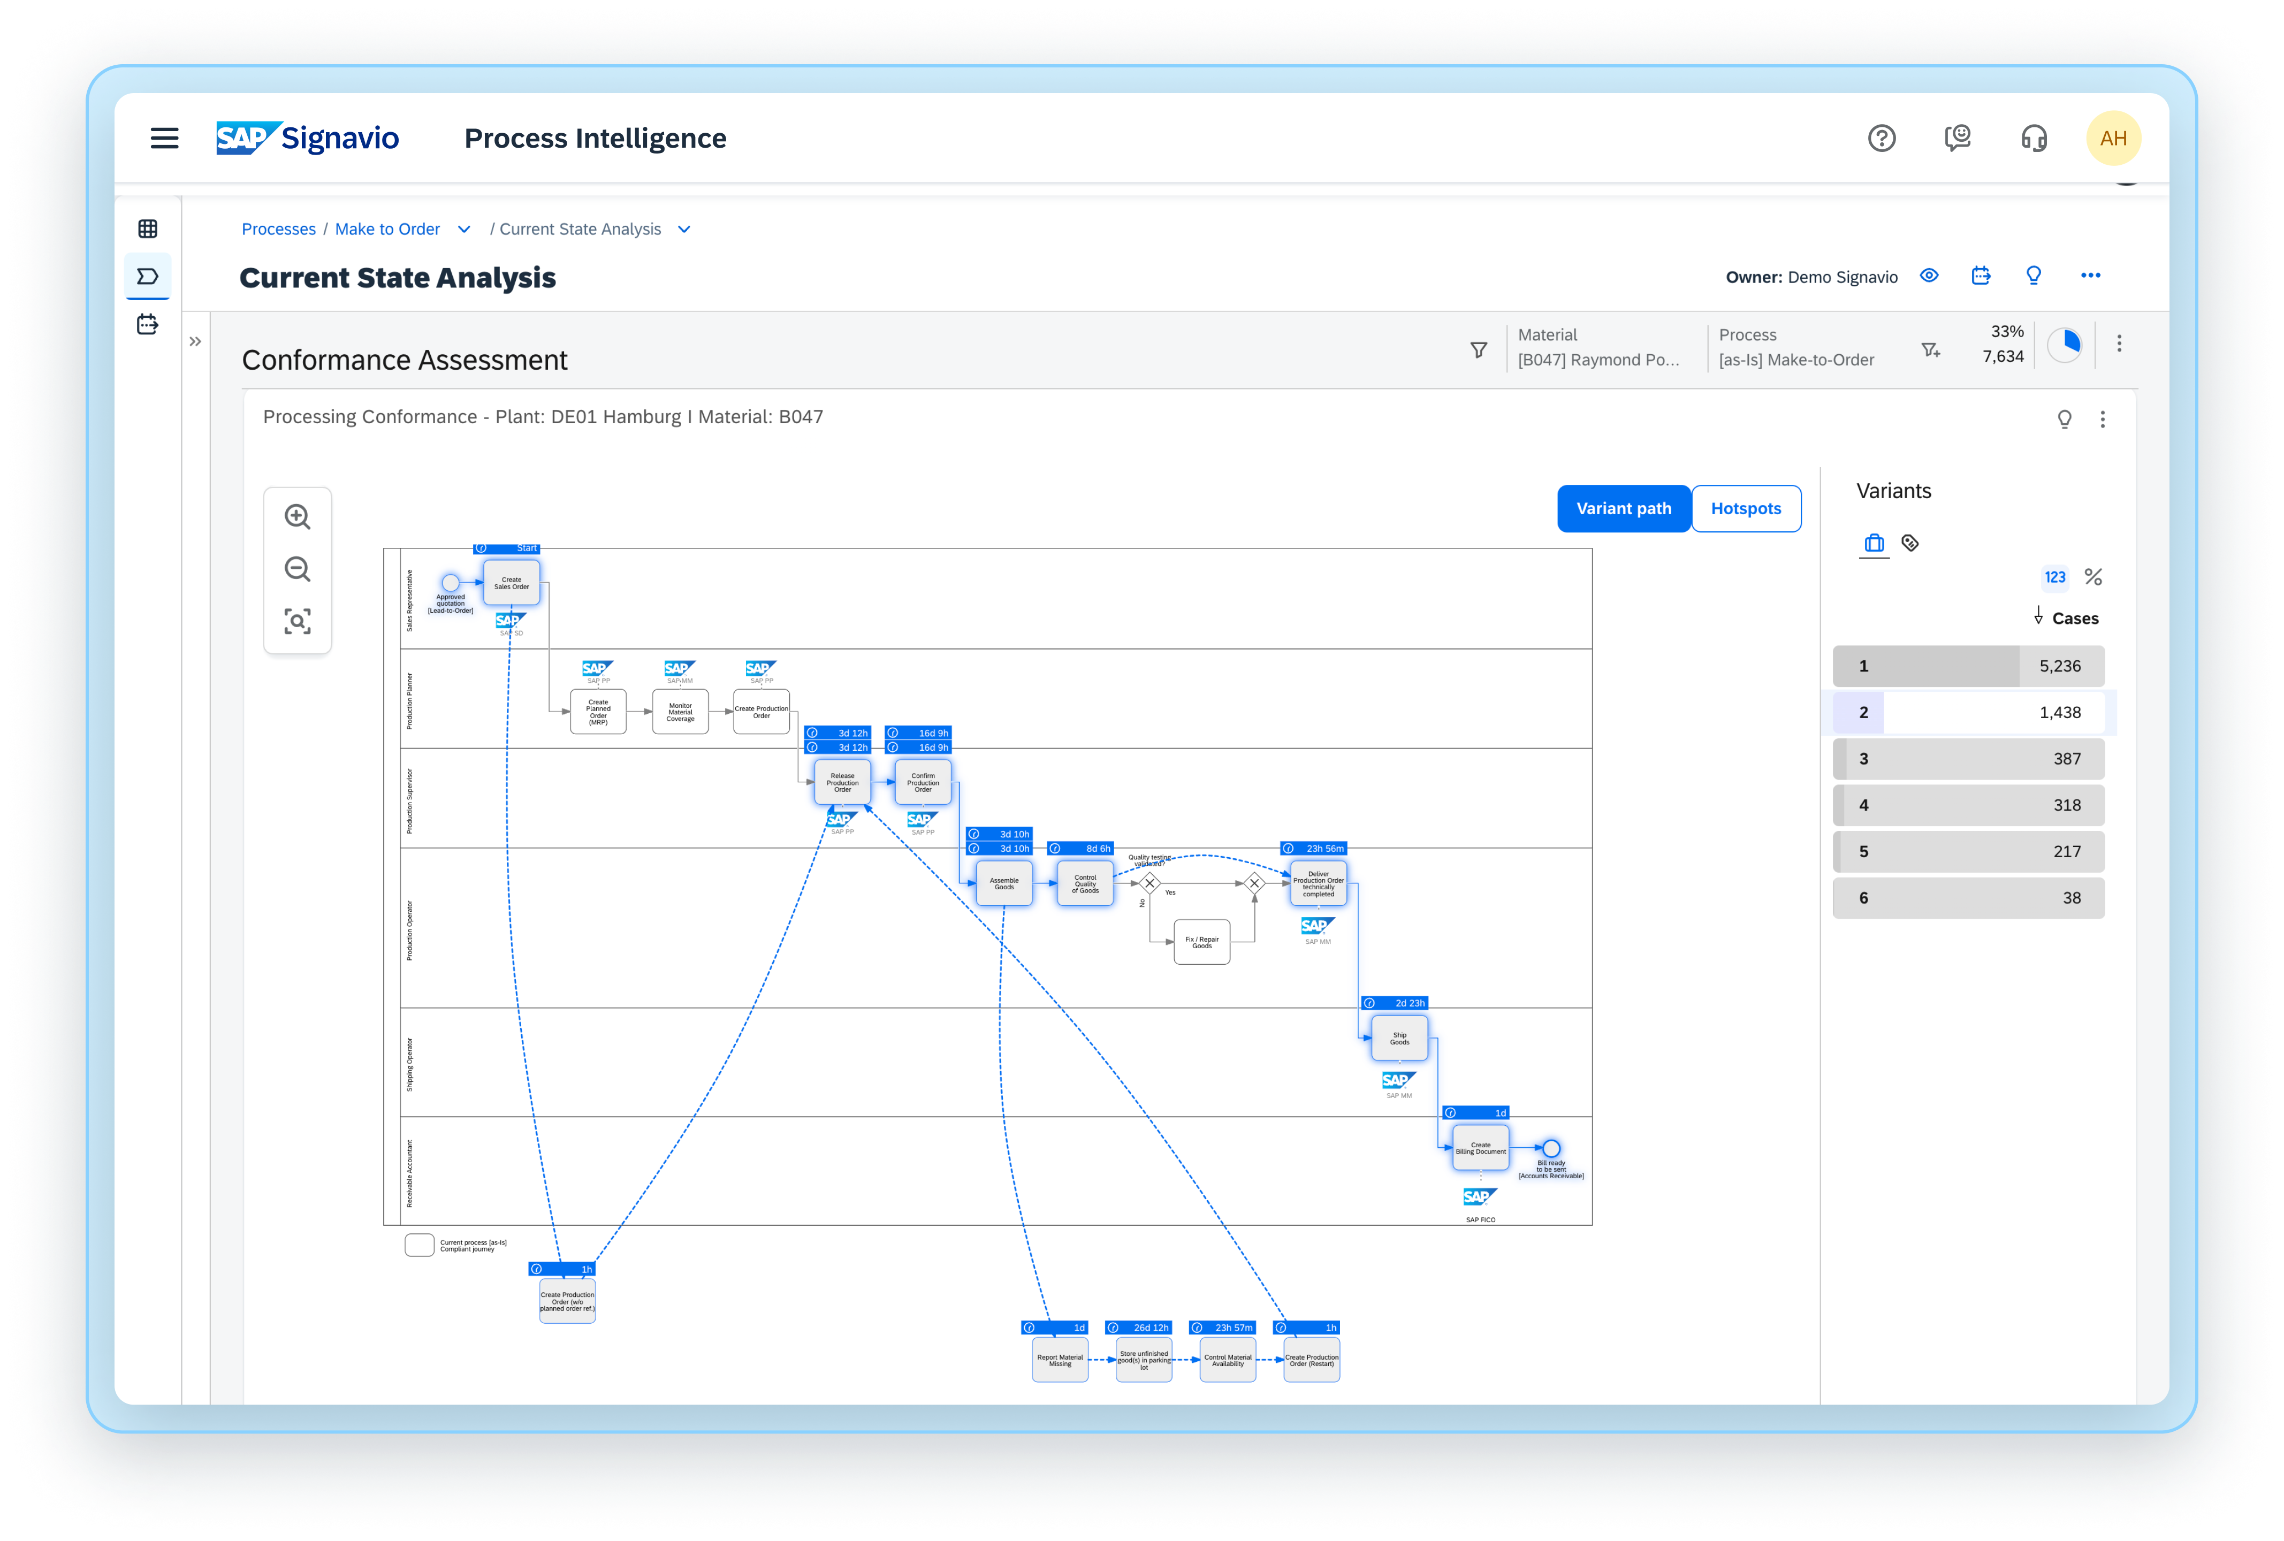Screen dimensions: 2284x1541
Task: Toggle the eye visibility icon near Owner
Action: point(1928,276)
